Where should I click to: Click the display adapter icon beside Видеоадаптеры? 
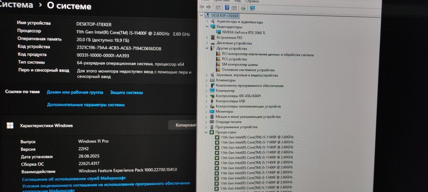tap(213, 26)
